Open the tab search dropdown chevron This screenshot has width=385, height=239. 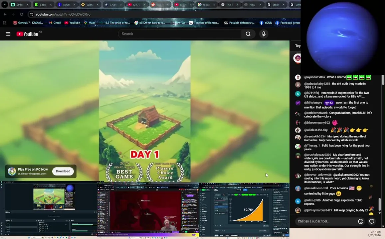pyautogui.click(x=4, y=4)
